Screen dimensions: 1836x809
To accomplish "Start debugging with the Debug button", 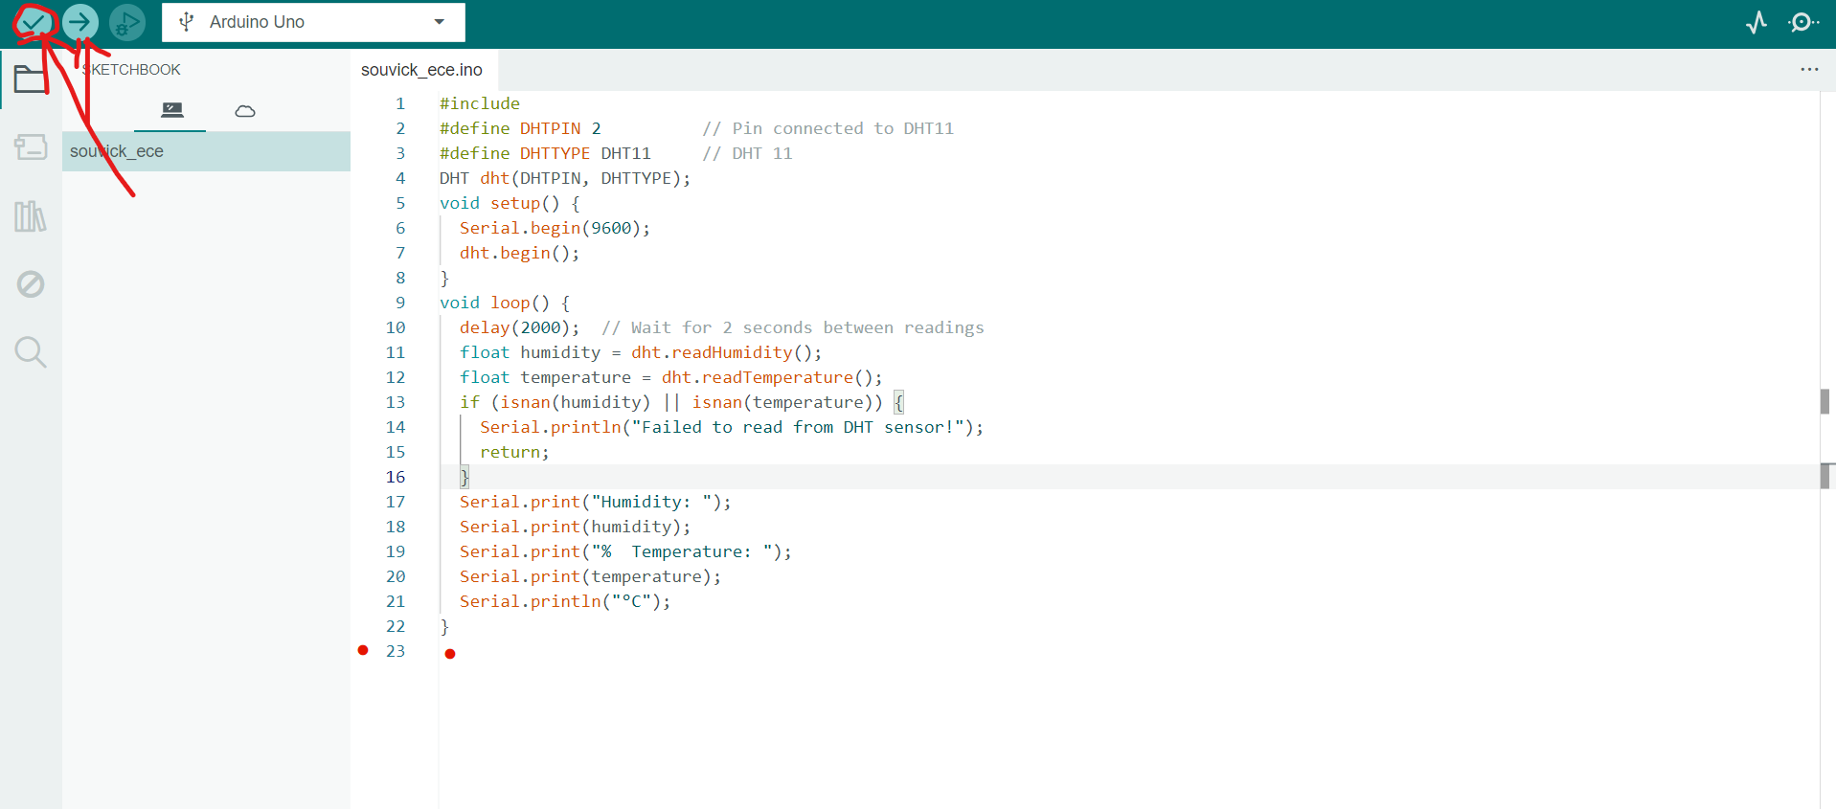I will point(127,22).
